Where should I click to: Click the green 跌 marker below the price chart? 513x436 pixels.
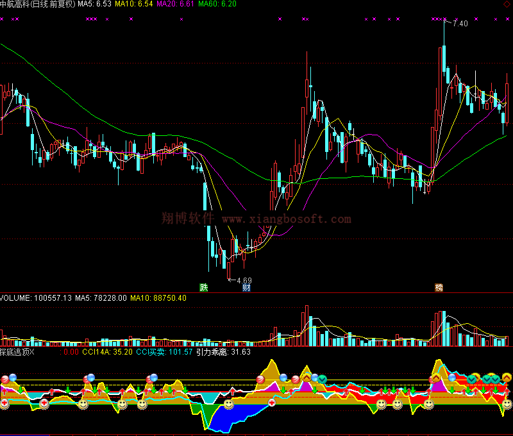(x=204, y=287)
